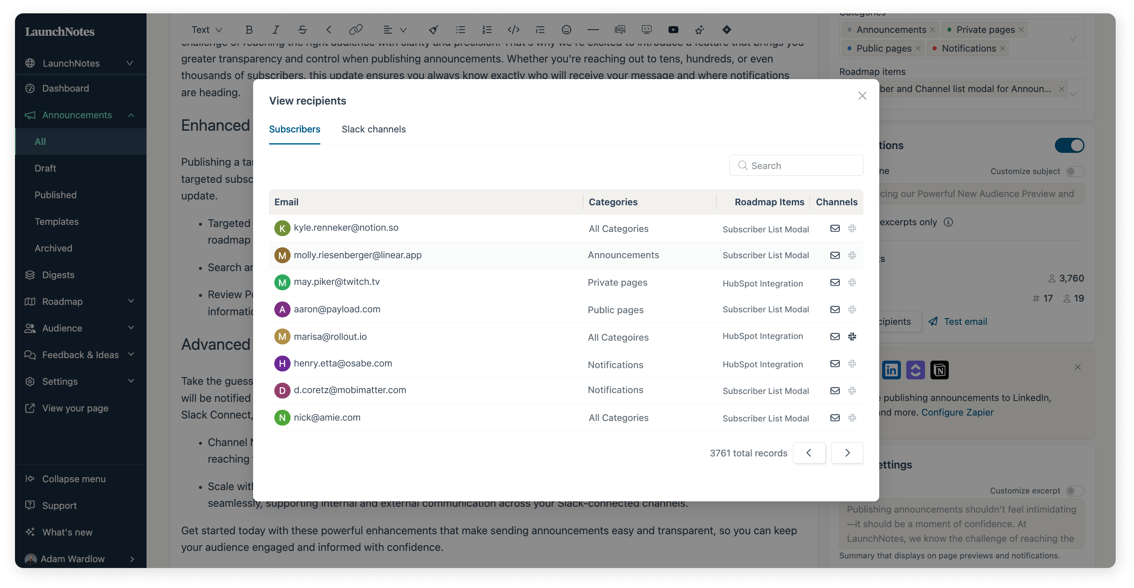
Task: Go to previous page of recipients
Action: (809, 452)
